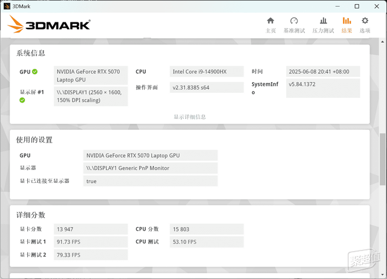Open the 压力测试 stress test icon
387x279 pixels.
(x=324, y=21)
